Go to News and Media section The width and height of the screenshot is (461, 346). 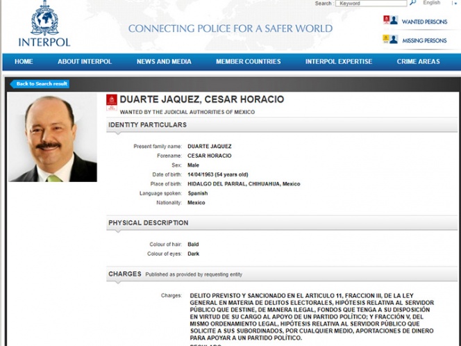164,62
